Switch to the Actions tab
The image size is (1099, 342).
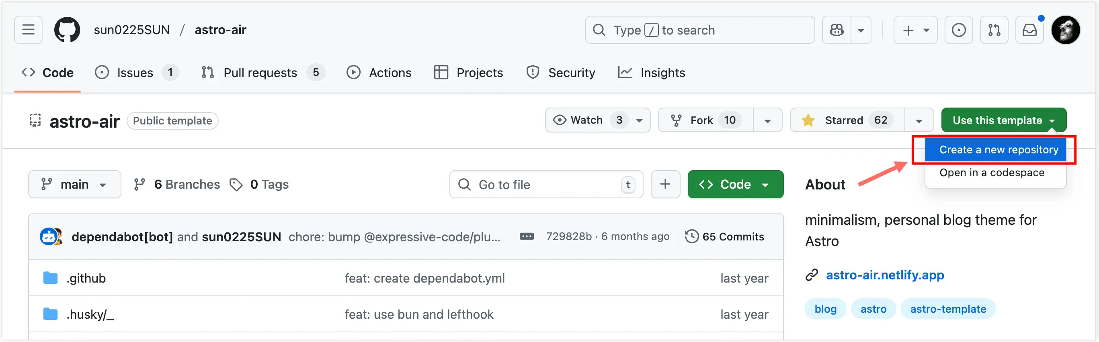pyautogui.click(x=379, y=72)
